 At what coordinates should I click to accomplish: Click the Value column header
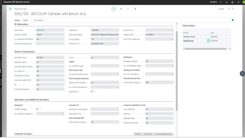[x=212, y=33]
